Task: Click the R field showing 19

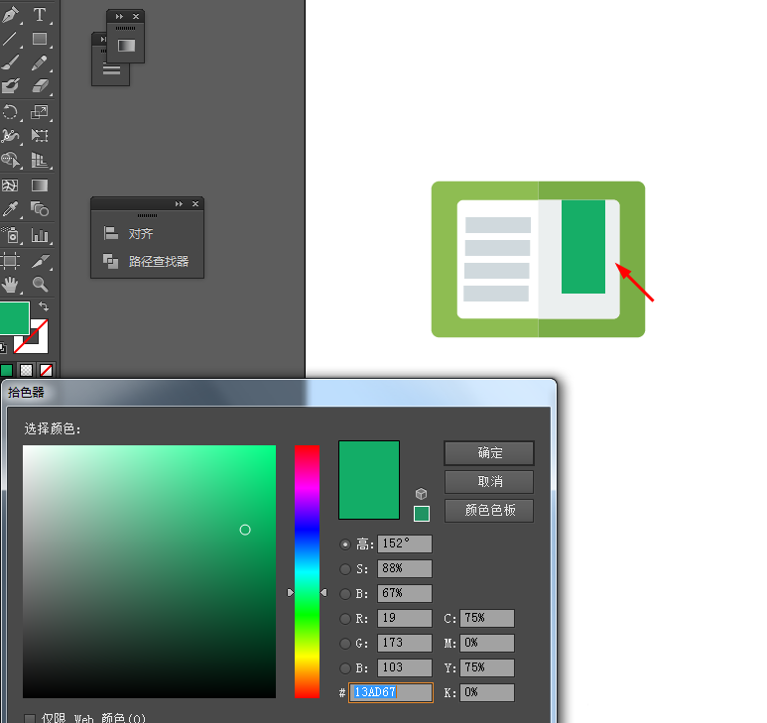Action: tap(405, 619)
